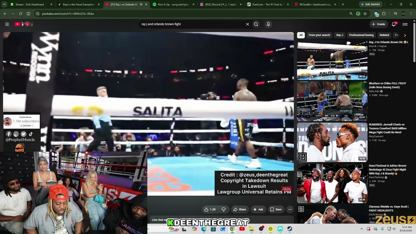416x234 pixels.
Task: Open Microsoft Store from the taskbar
Action: [213, 229]
